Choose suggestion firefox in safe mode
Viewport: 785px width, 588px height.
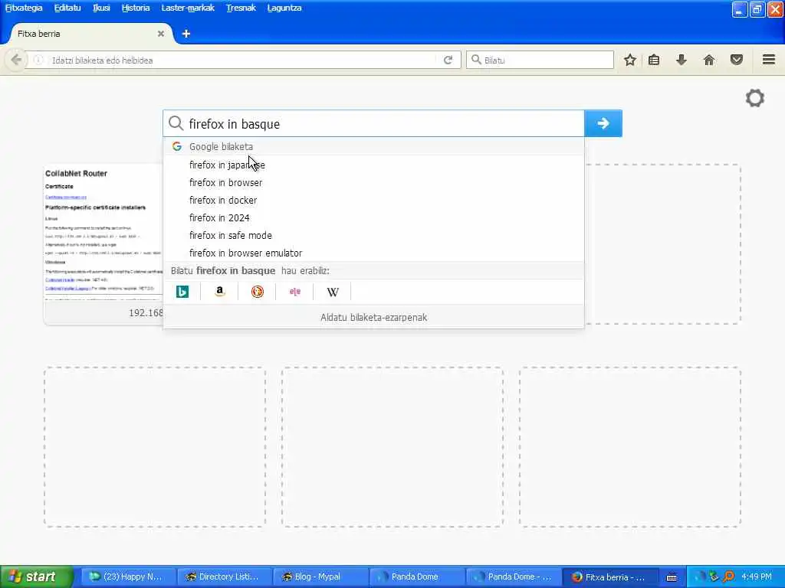(373, 235)
